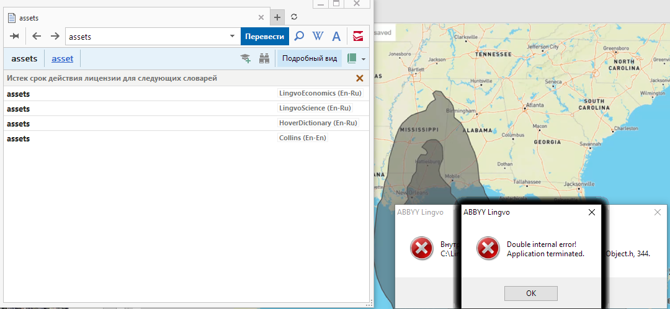Open the Collins (En-En) entry
The width and height of the screenshot is (670, 309).
pos(186,138)
